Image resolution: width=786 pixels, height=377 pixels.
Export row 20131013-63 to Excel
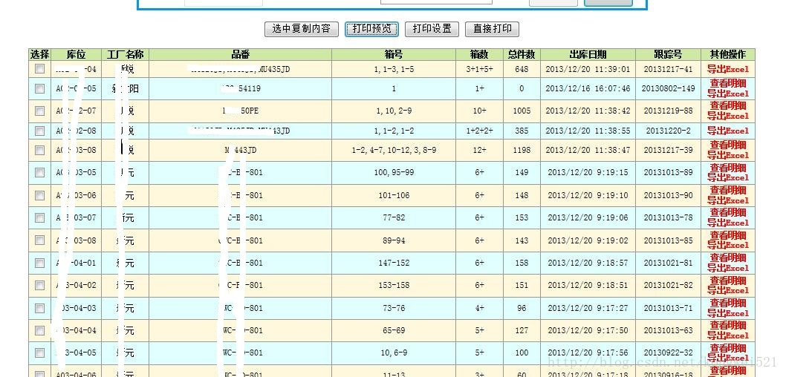(728, 336)
